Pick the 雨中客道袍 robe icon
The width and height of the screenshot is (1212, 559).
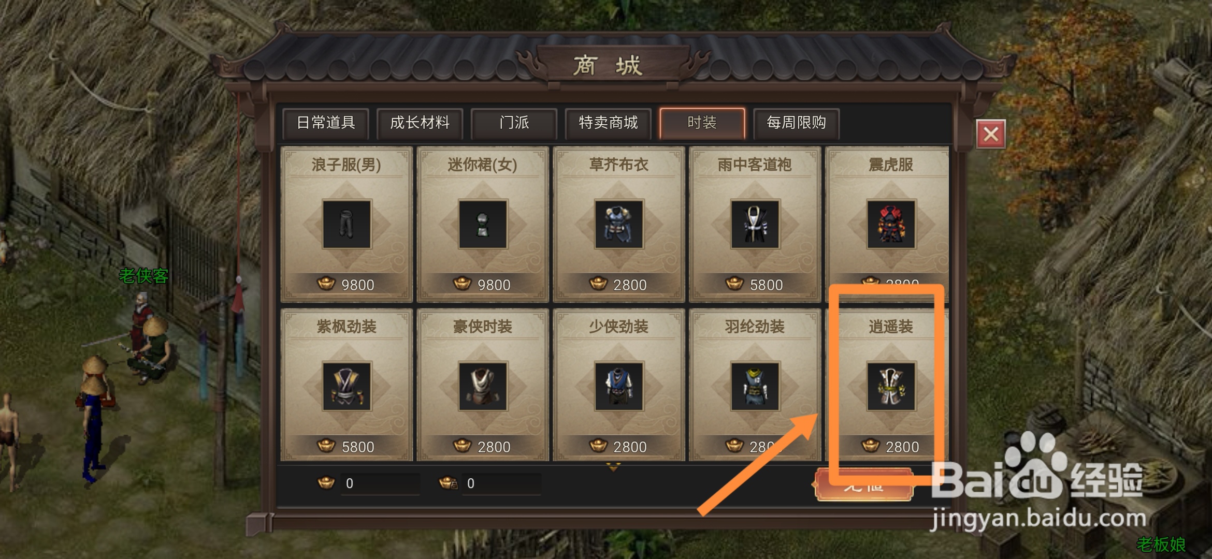755,224
